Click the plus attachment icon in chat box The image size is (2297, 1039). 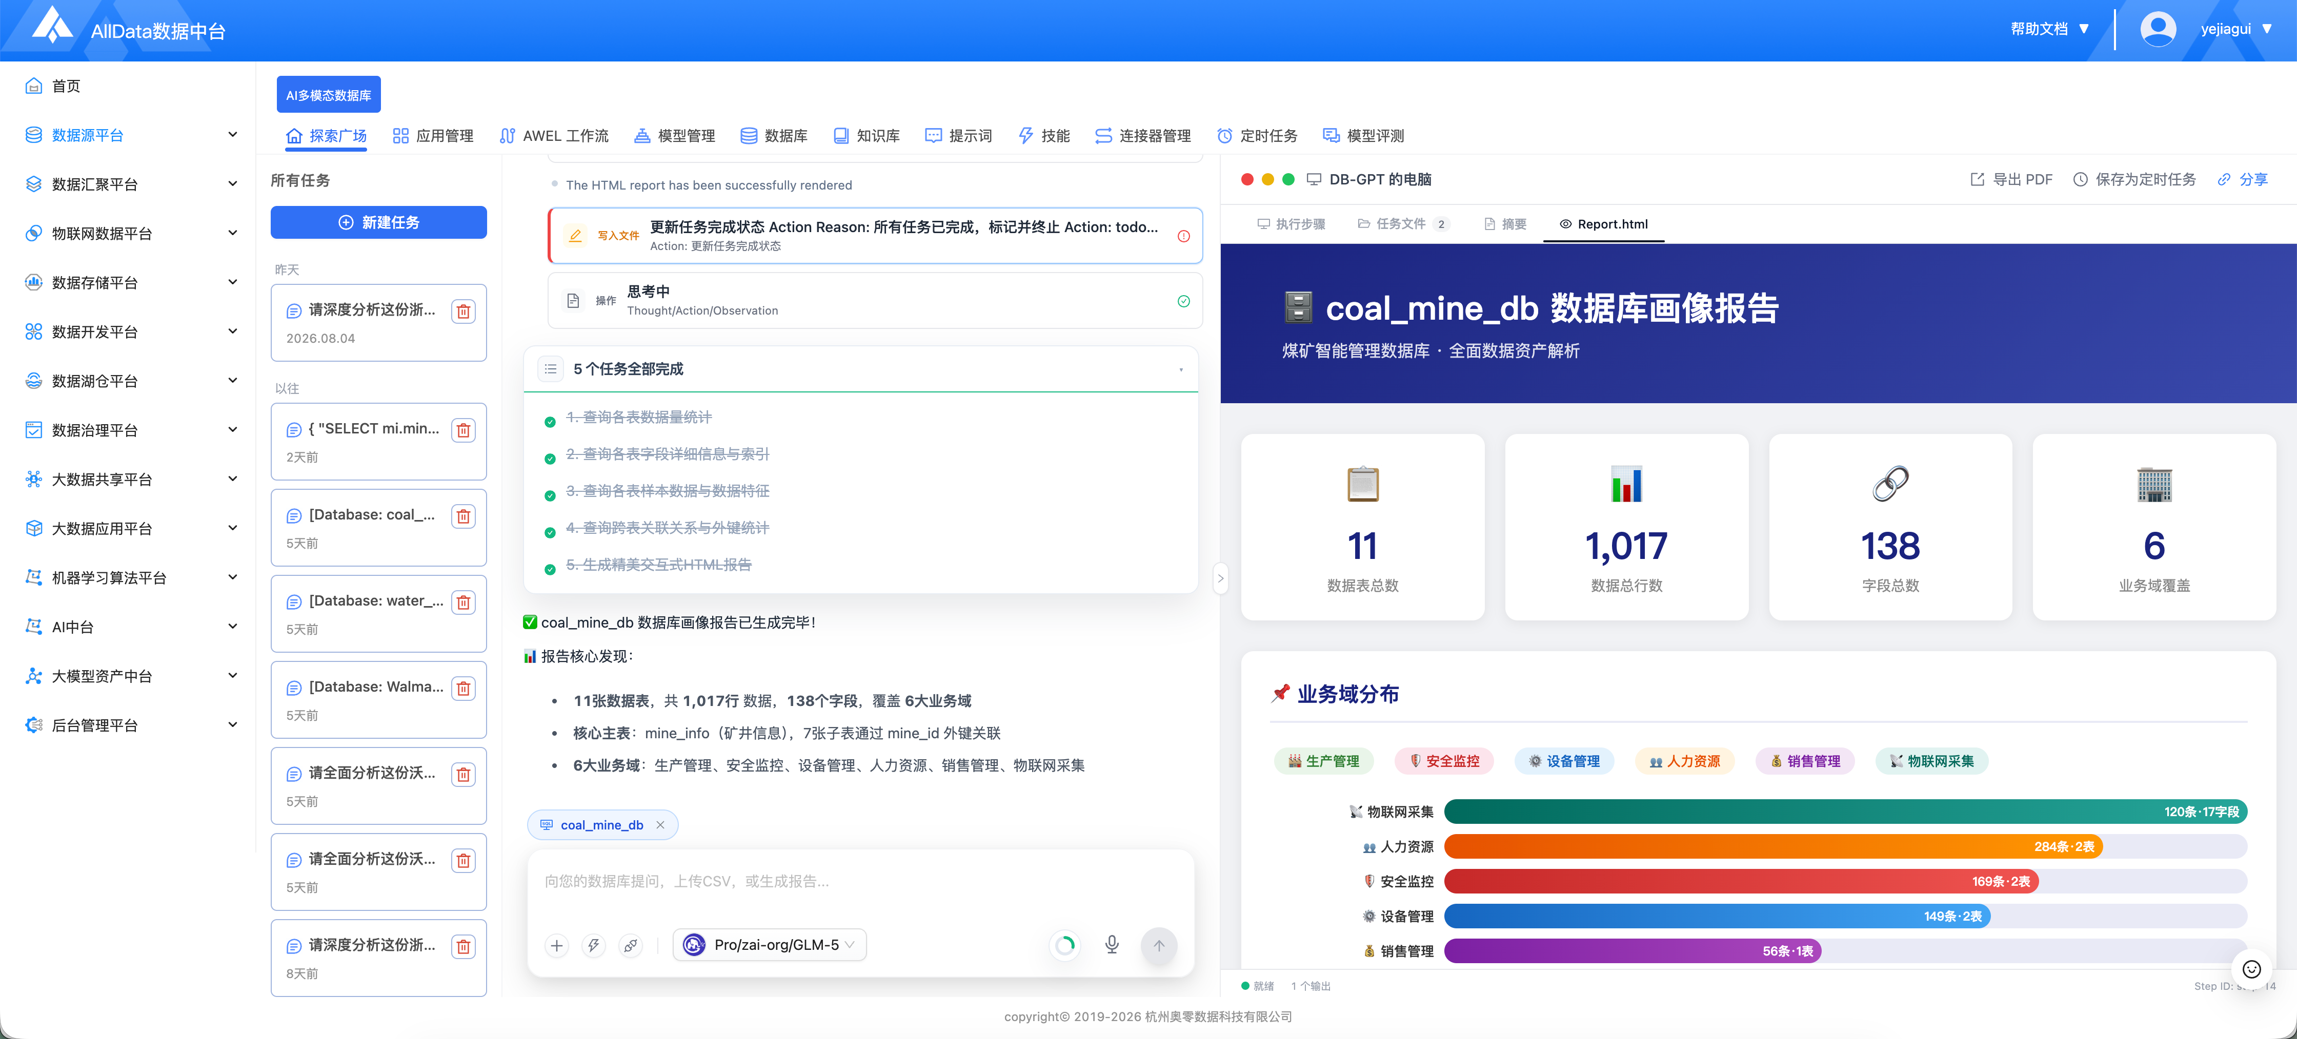point(556,945)
